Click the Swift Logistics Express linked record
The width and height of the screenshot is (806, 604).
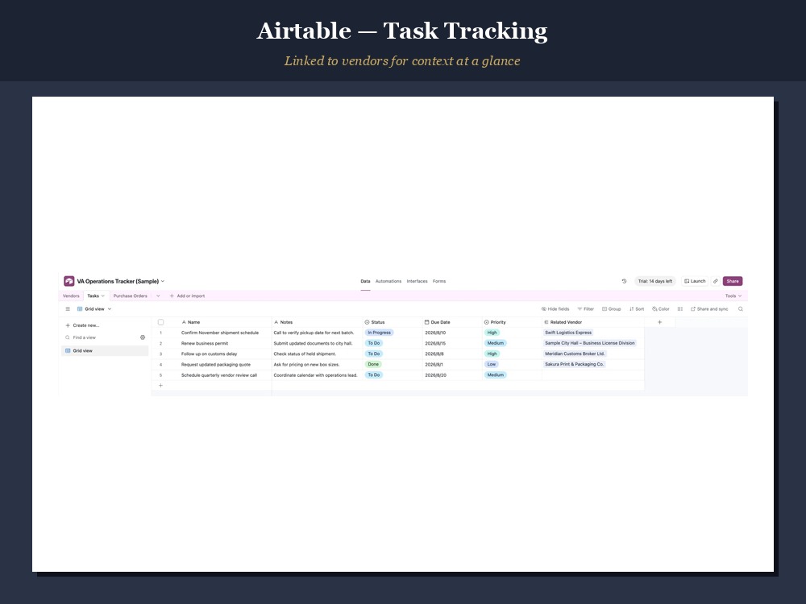pos(568,333)
